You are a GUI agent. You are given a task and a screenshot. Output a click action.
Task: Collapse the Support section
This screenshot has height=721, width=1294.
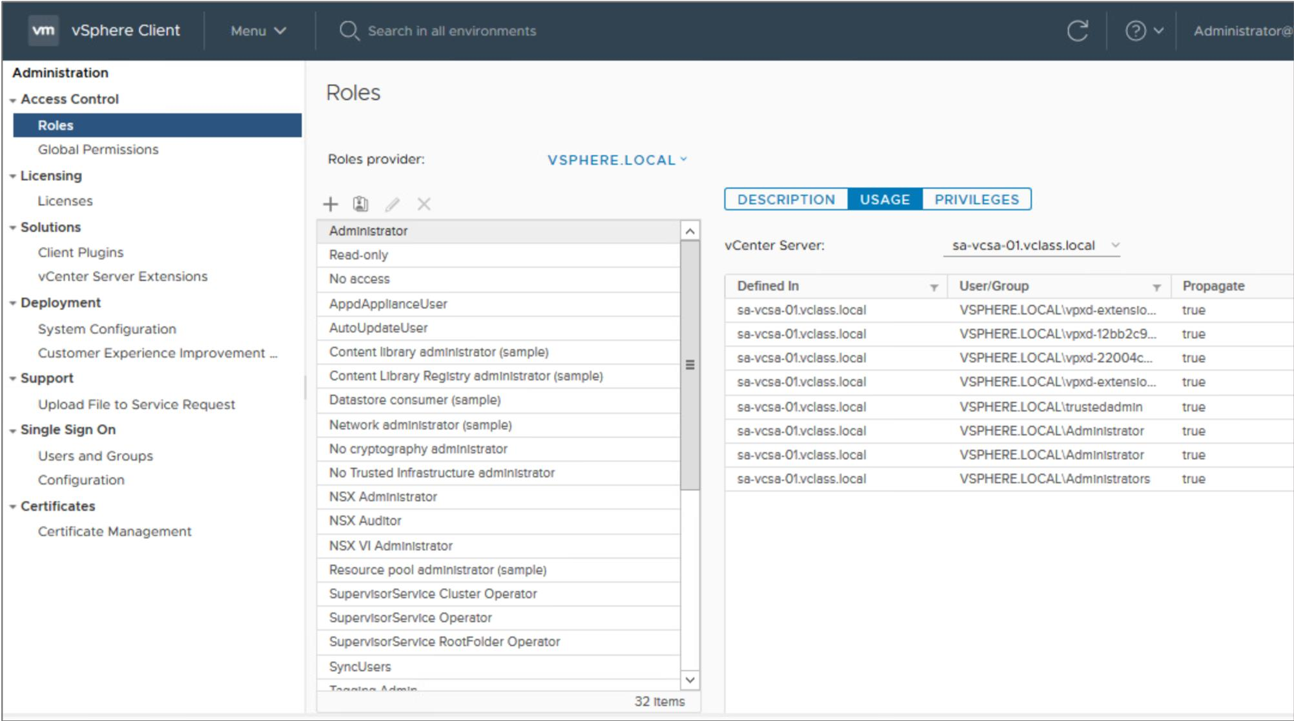(12, 379)
